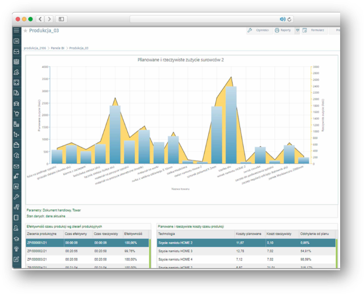Follow the produkcja_2106 breadcrumb link
Image resolution: width=364 pixels, height=294 pixels.
(x=35, y=48)
